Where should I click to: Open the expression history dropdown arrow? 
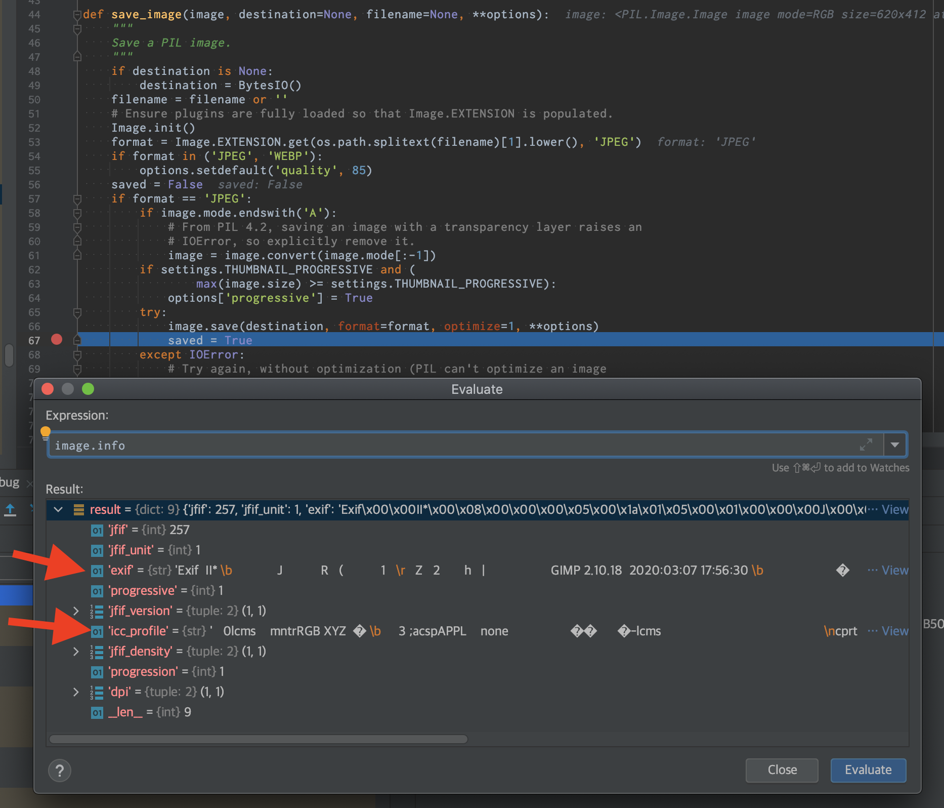[x=895, y=445]
